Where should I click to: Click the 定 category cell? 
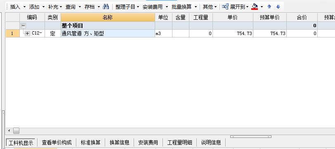tap(53, 33)
